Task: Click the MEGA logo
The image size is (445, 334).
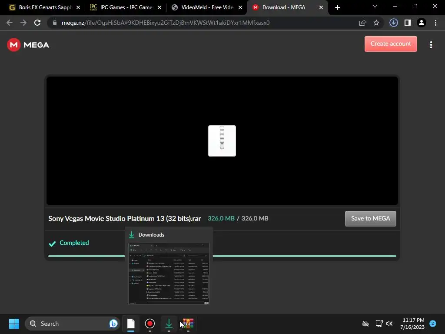Action: (28, 45)
